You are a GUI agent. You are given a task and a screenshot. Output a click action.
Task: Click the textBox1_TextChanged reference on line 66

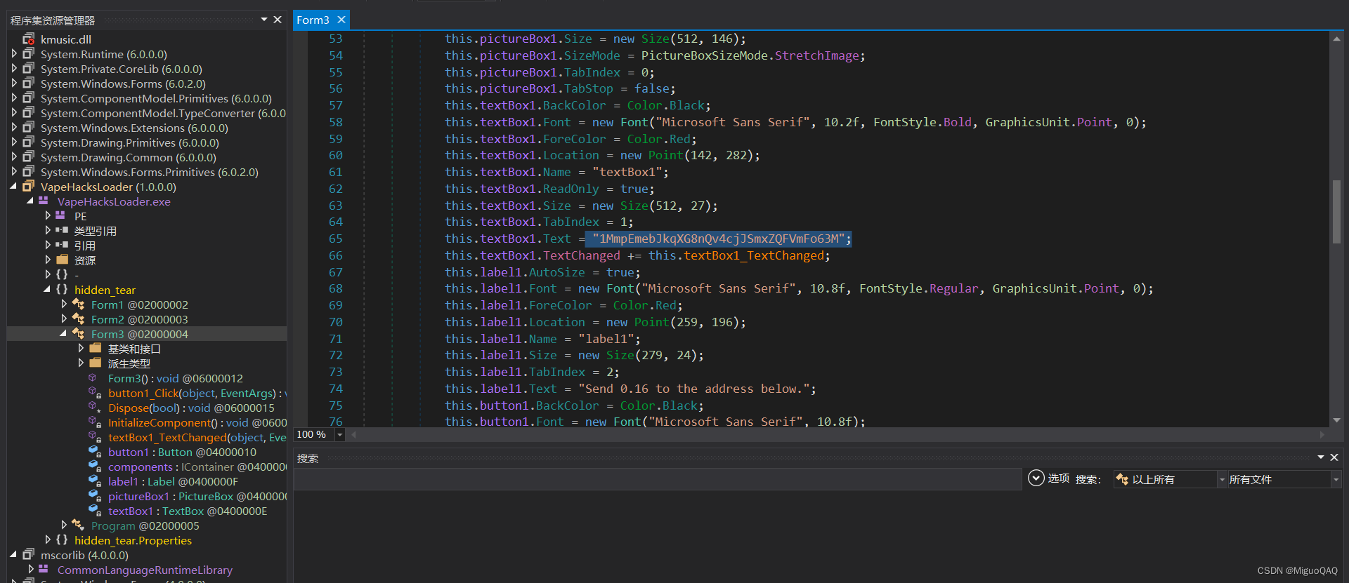click(x=753, y=255)
